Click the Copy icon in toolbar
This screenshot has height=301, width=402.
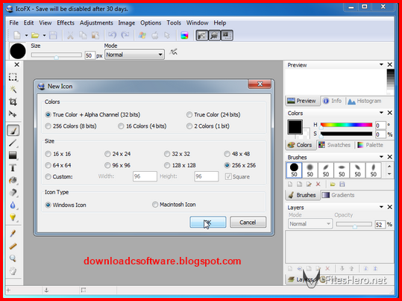tap(83, 35)
